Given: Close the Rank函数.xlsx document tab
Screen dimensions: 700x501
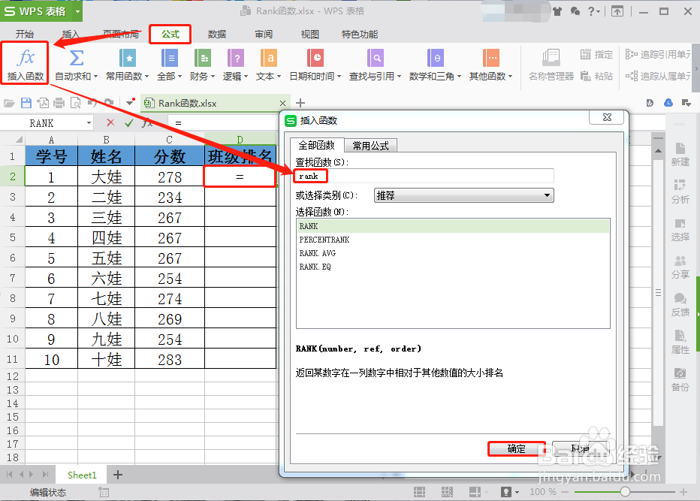Looking at the screenshot, I should coord(282,103).
